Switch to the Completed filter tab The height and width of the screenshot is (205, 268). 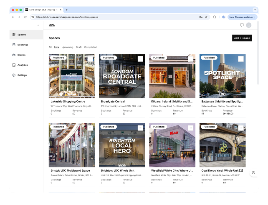(90, 47)
